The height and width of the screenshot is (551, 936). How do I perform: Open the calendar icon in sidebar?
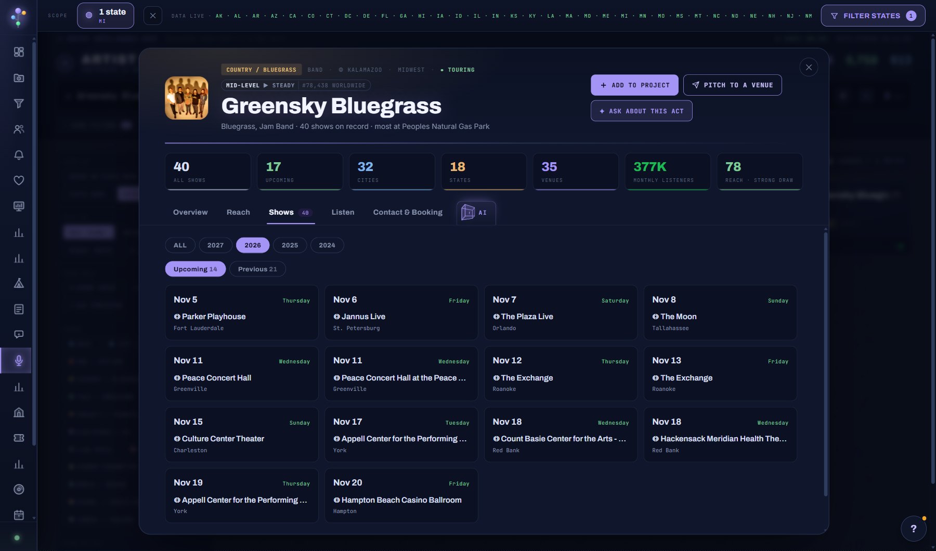pos(19,515)
